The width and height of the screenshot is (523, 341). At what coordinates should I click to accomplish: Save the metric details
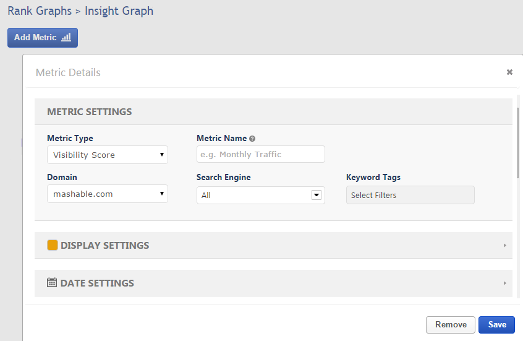(496, 325)
